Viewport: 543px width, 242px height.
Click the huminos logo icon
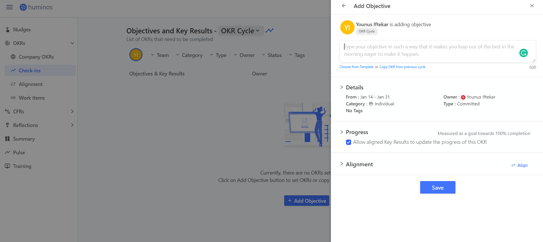[23, 7]
